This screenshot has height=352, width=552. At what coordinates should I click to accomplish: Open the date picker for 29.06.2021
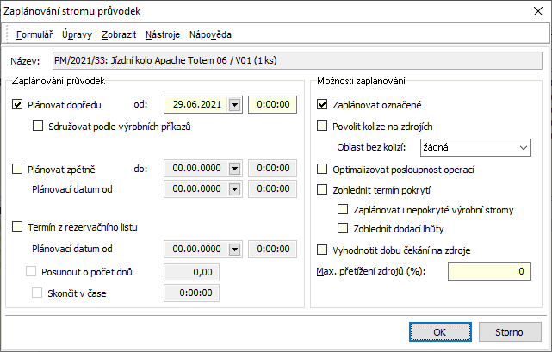(x=235, y=105)
